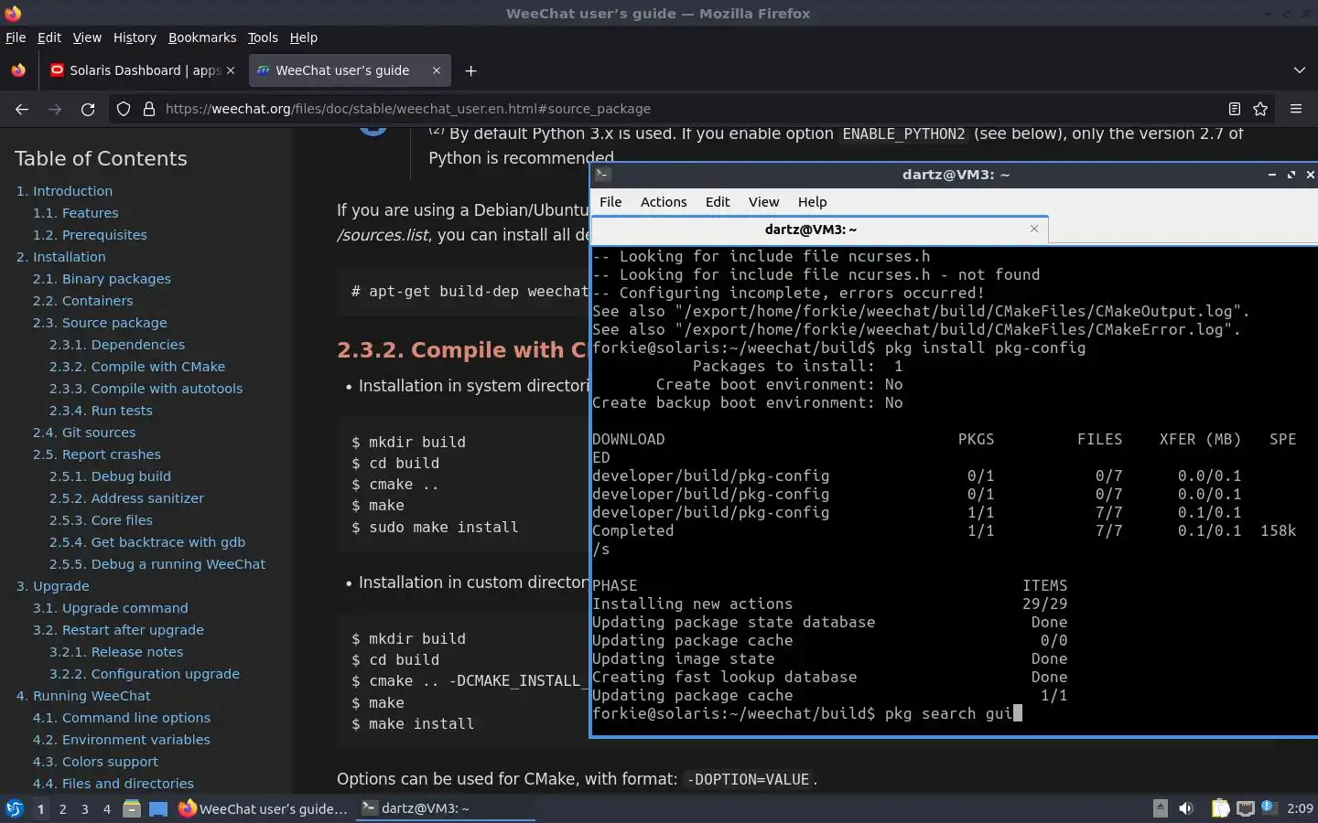Open Firefox File menu
The width and height of the screenshot is (1318, 823).
pos(16,37)
